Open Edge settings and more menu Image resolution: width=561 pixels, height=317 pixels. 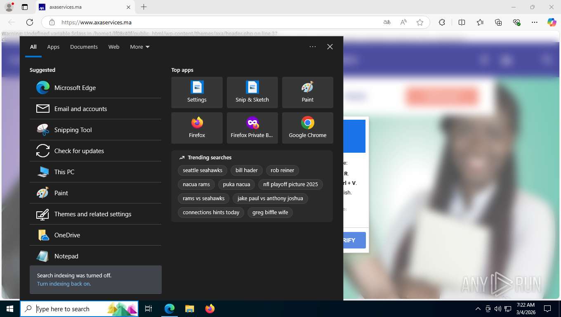point(535,22)
